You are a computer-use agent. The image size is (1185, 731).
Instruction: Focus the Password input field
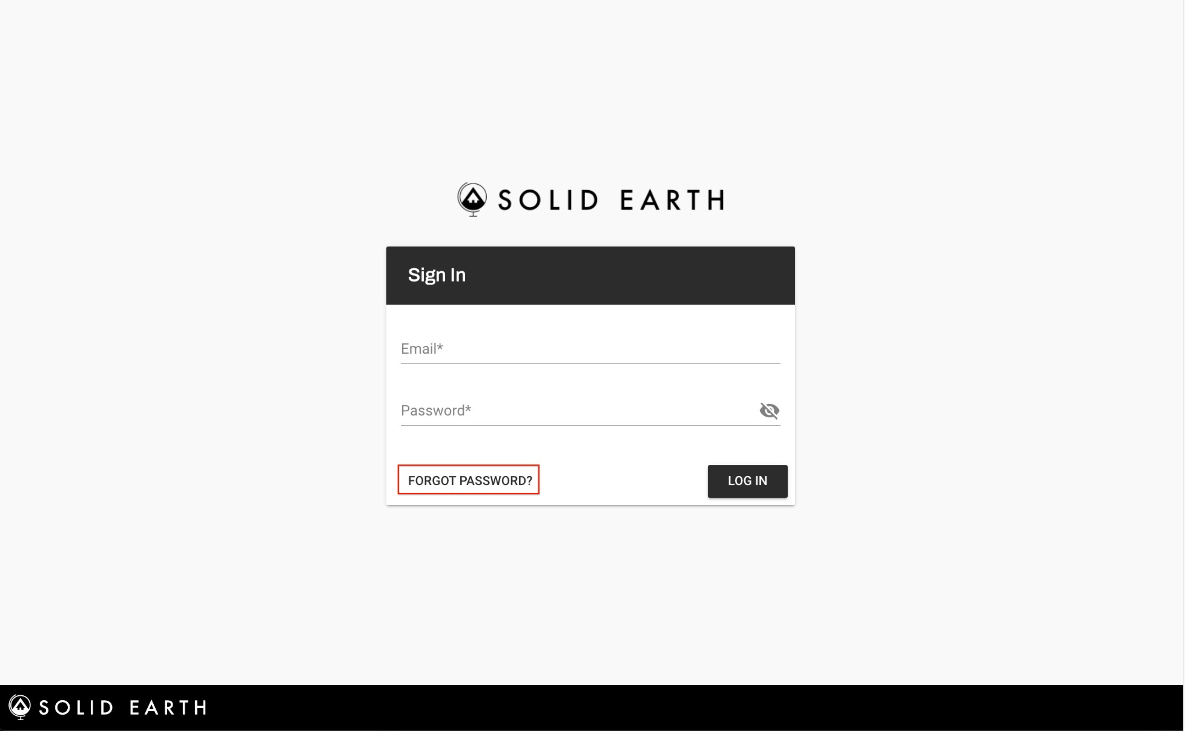575,411
